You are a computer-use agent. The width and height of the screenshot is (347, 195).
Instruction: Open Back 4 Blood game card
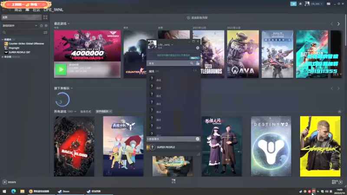(74, 146)
